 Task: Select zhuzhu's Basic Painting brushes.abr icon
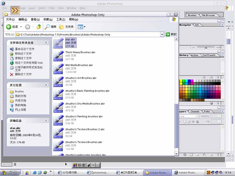(58, 94)
